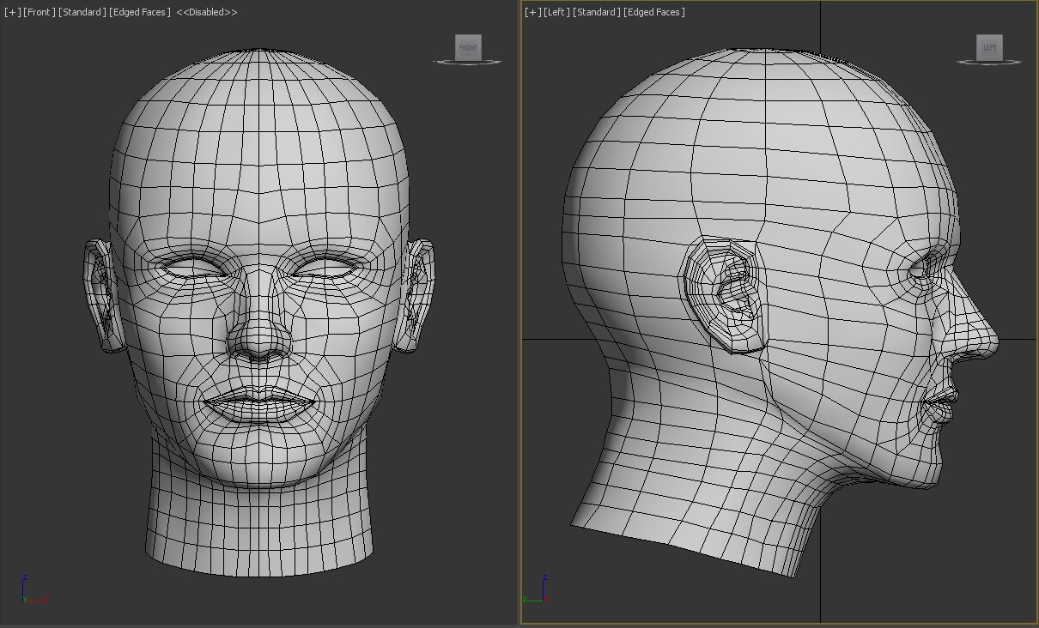Open the [Front] point-of-view menu

(38, 12)
